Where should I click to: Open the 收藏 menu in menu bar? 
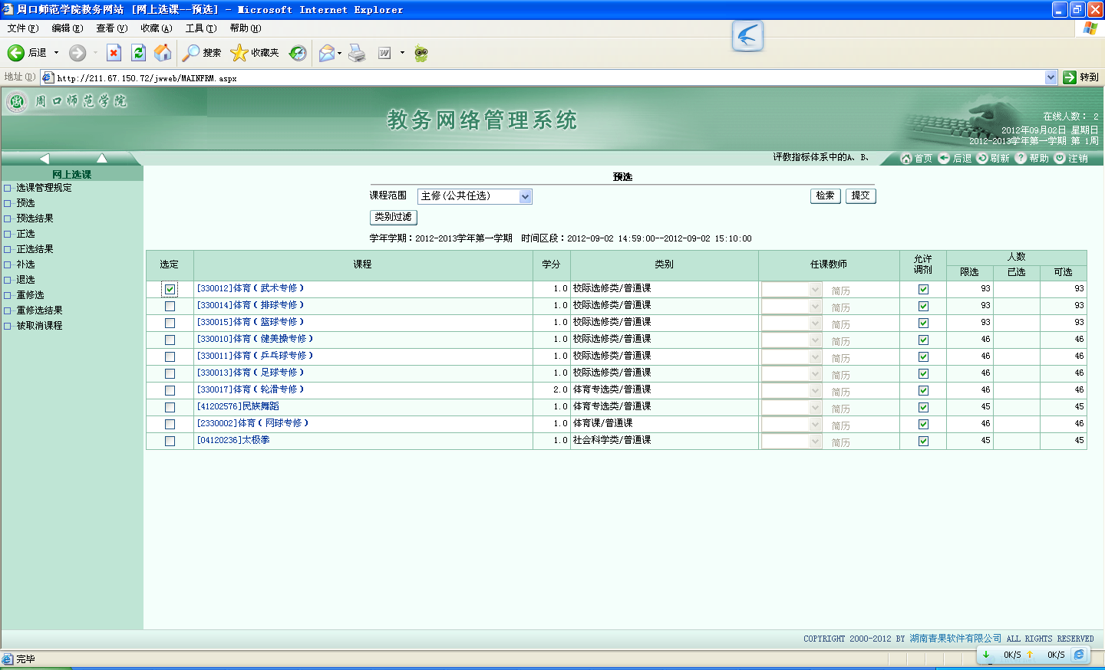click(156, 28)
